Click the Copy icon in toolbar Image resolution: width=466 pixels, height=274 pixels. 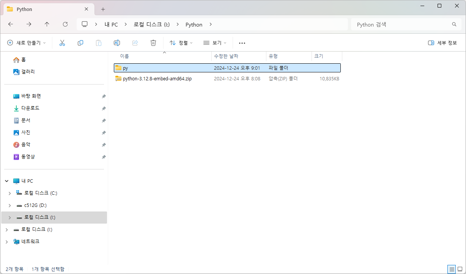click(x=80, y=43)
